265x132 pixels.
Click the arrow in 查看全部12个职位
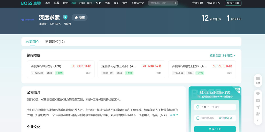[x=234, y=56]
